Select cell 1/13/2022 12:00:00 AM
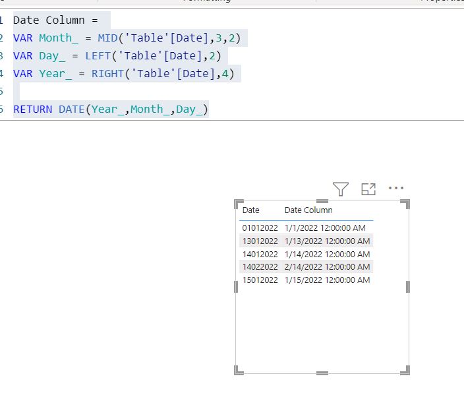464x397 pixels. tap(327, 241)
